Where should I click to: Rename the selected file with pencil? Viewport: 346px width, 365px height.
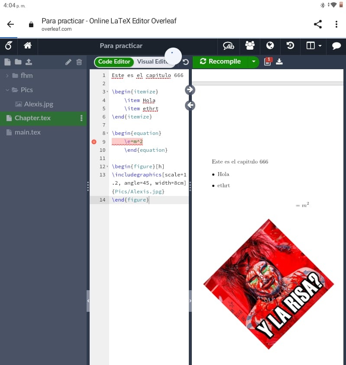68,62
